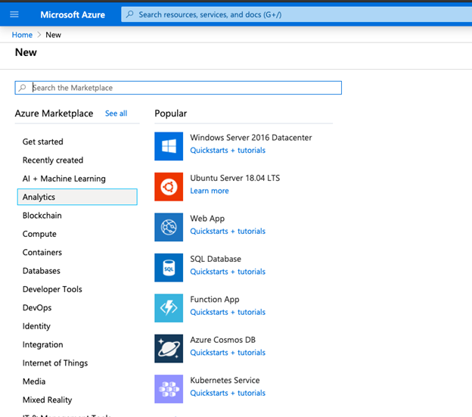Click the Web App icon
472x417 pixels.
click(x=169, y=227)
